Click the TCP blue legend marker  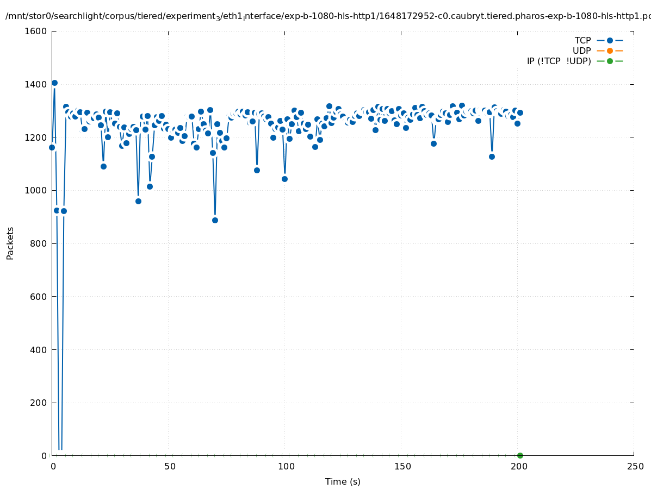point(610,40)
